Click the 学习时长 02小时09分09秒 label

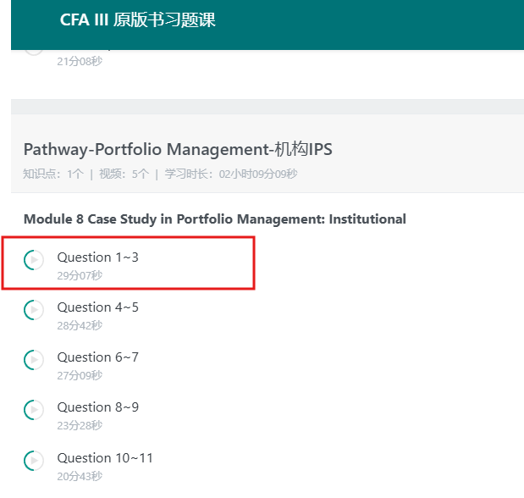click(231, 174)
